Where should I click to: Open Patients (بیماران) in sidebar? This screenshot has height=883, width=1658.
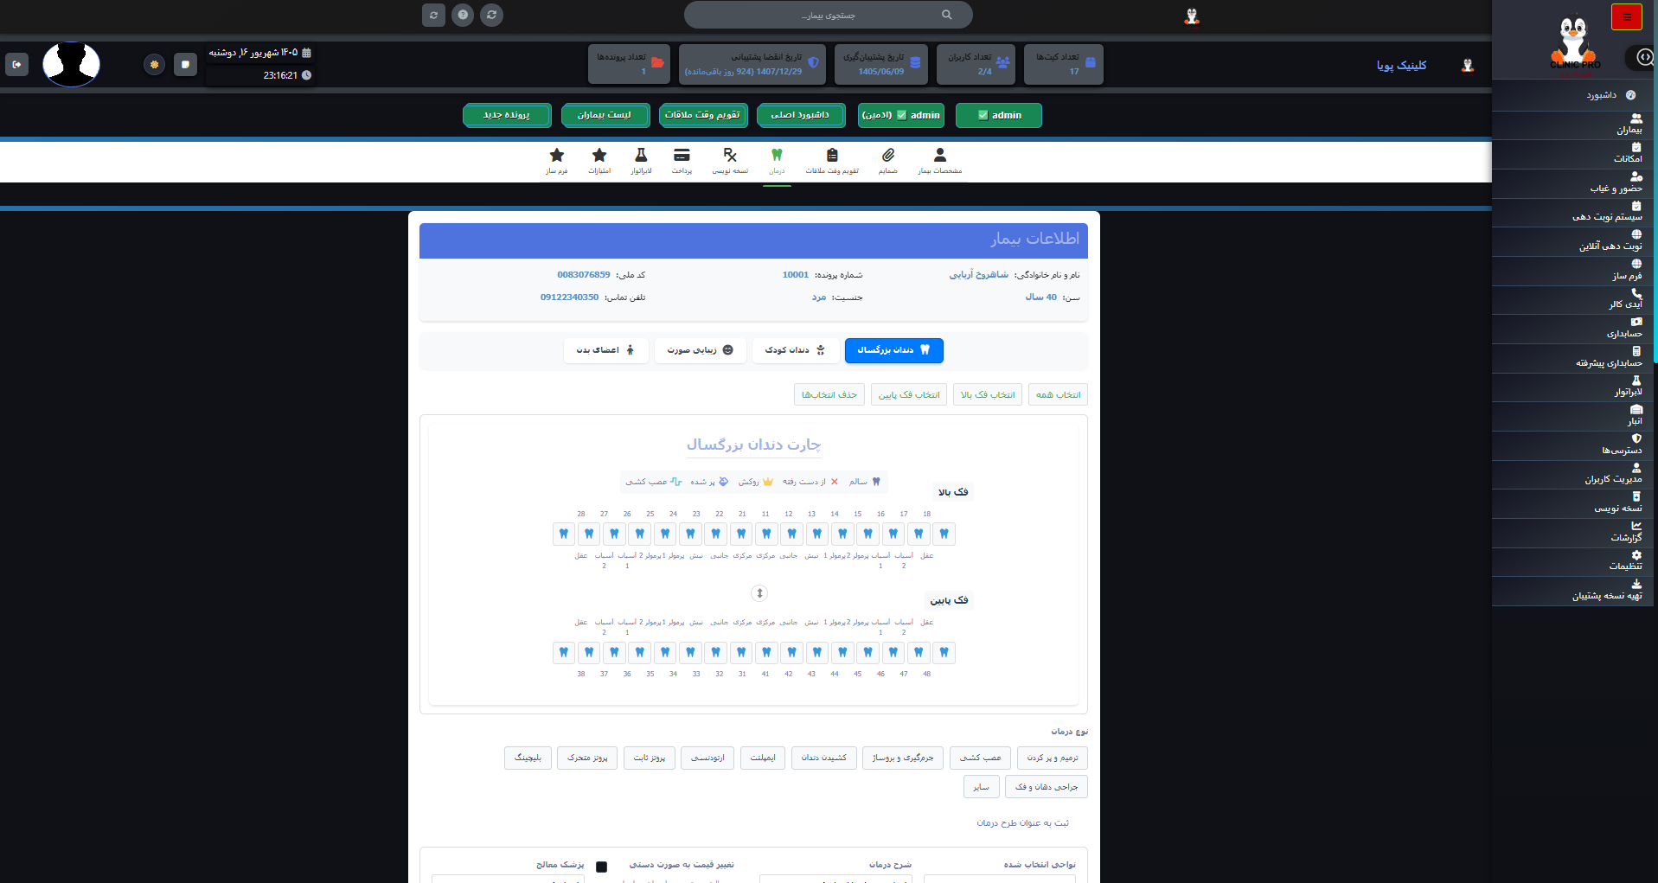(1572, 125)
